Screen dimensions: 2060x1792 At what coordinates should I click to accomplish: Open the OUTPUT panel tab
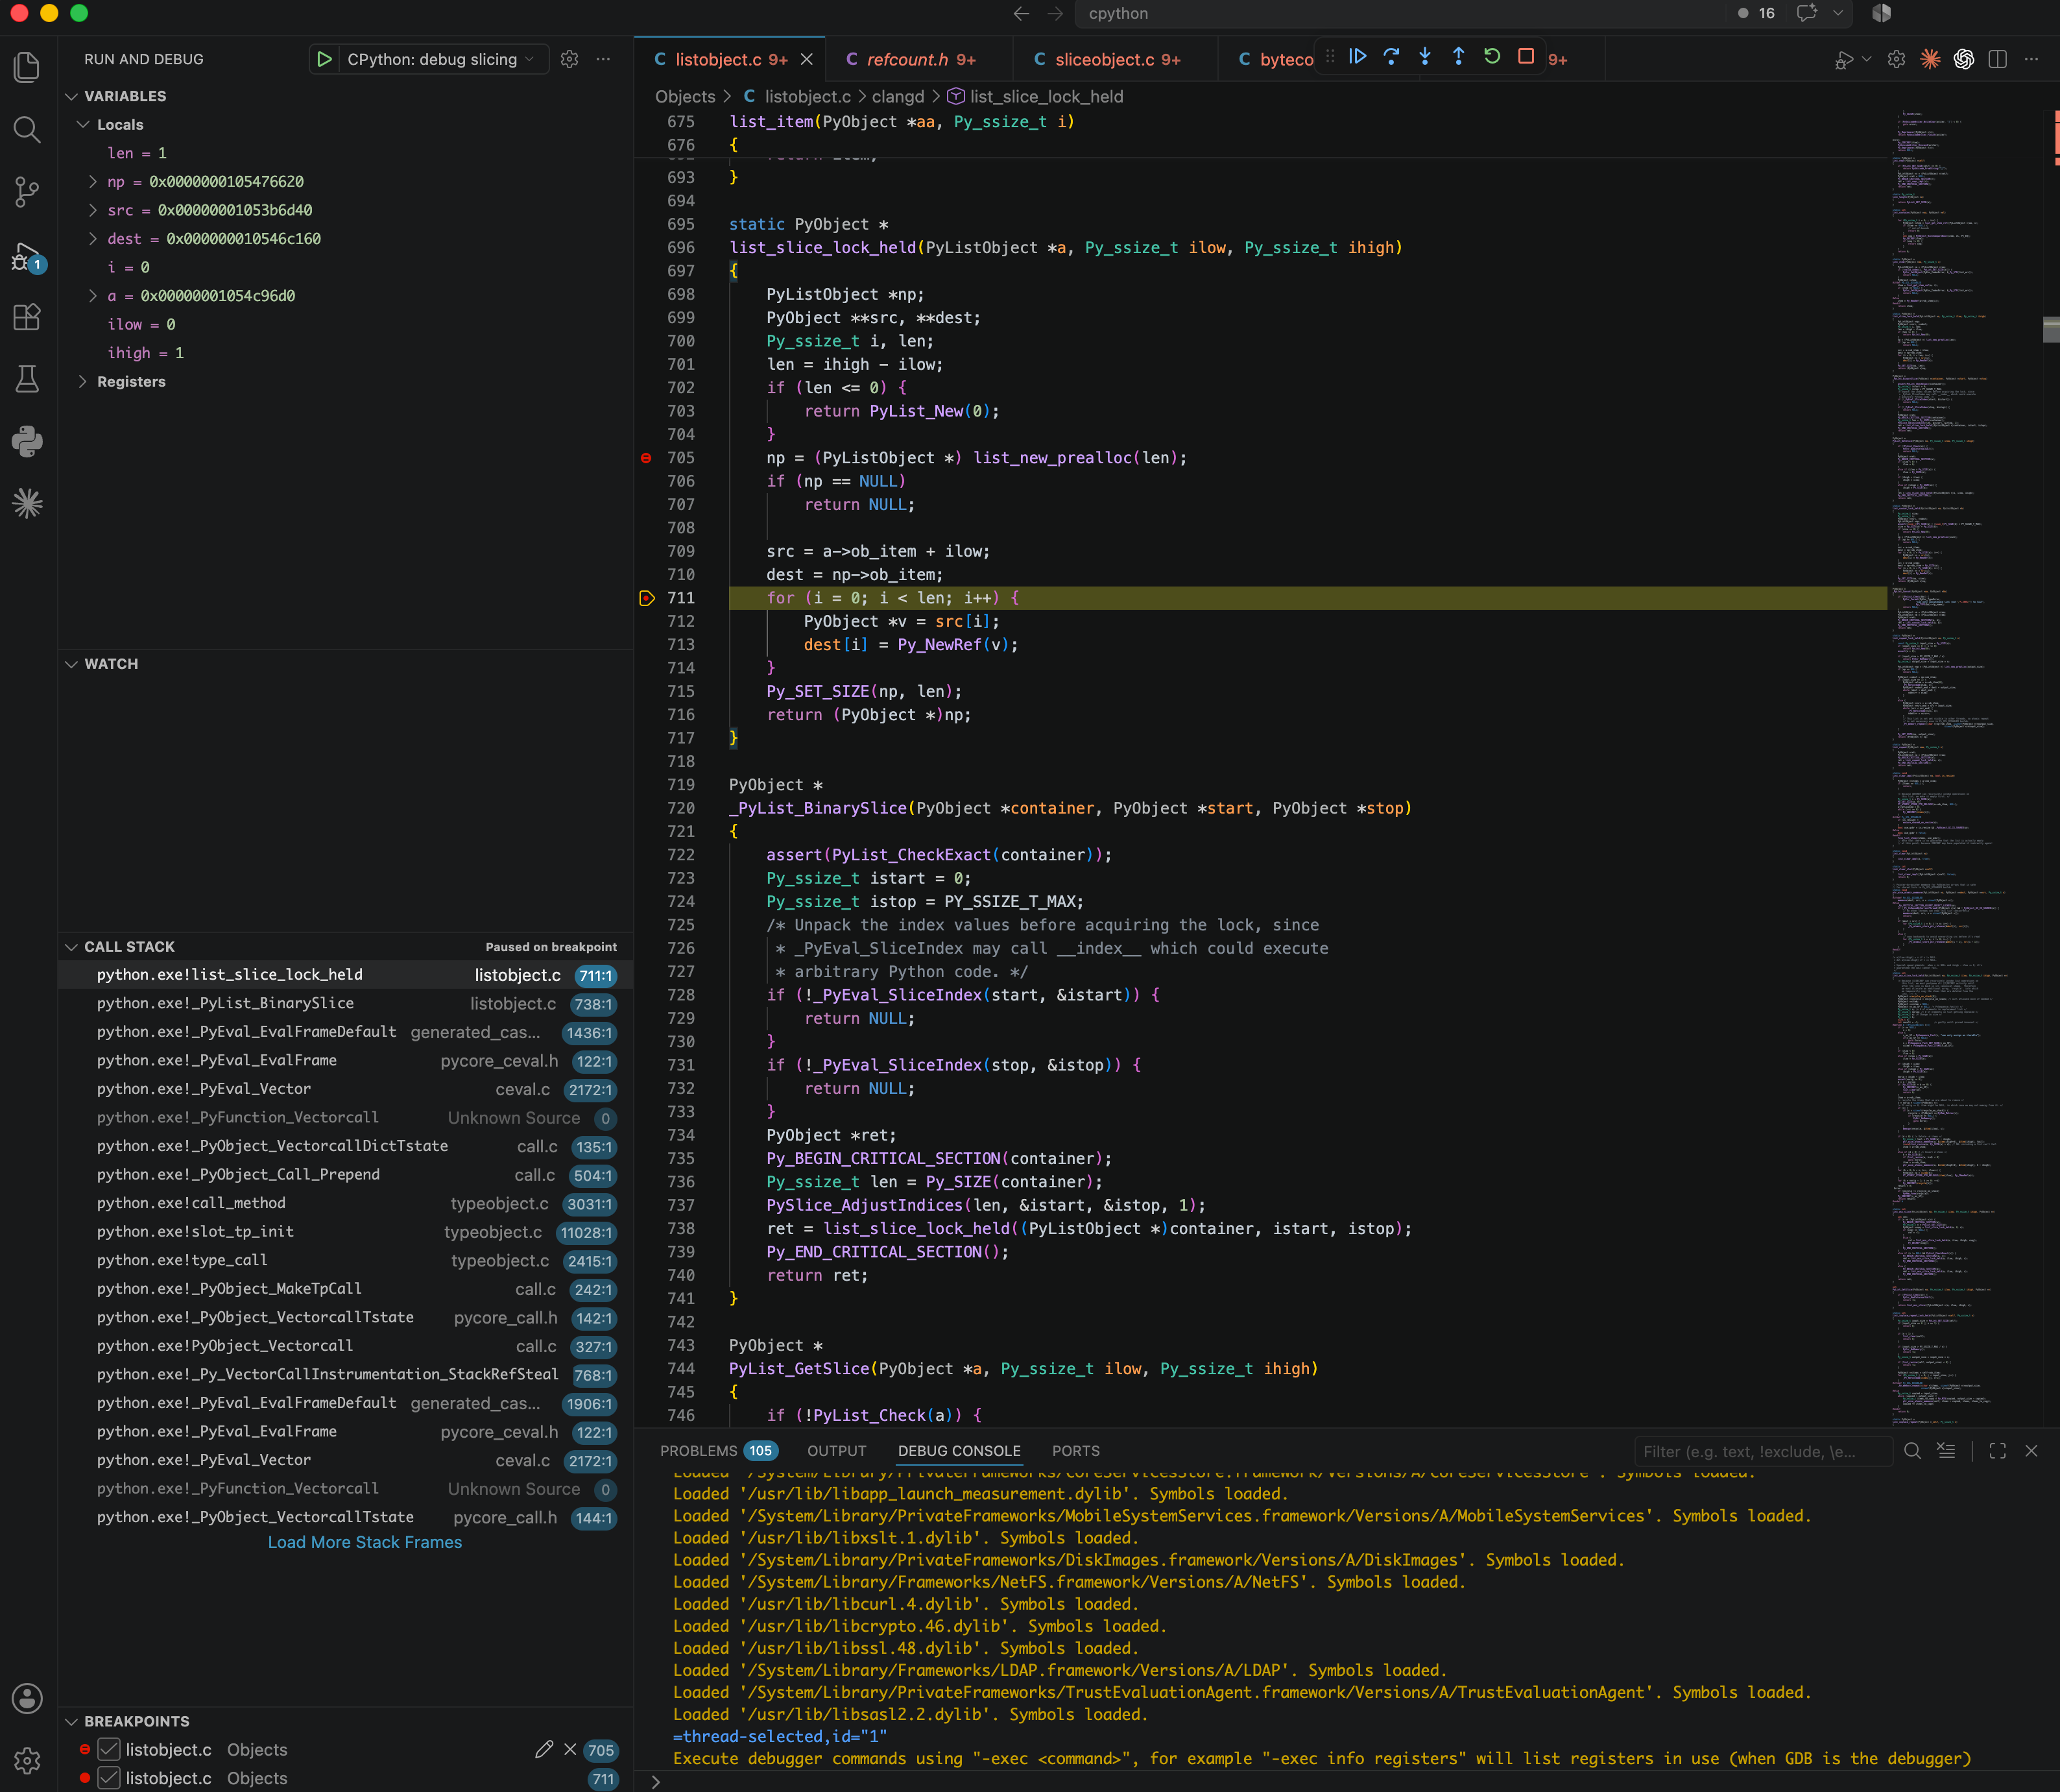(837, 1451)
